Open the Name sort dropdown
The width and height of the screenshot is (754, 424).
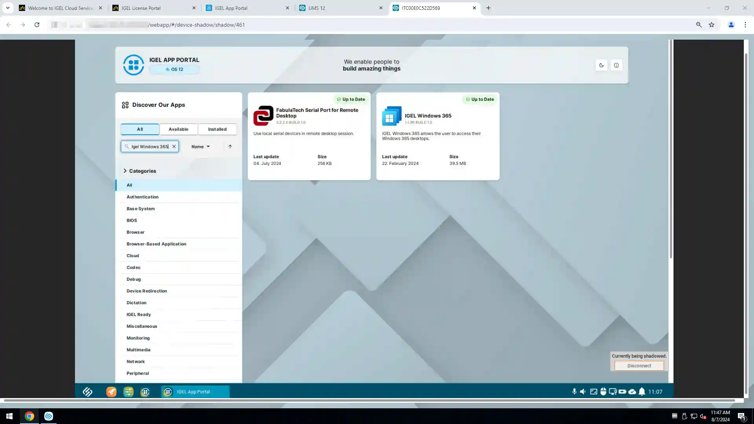(x=200, y=146)
